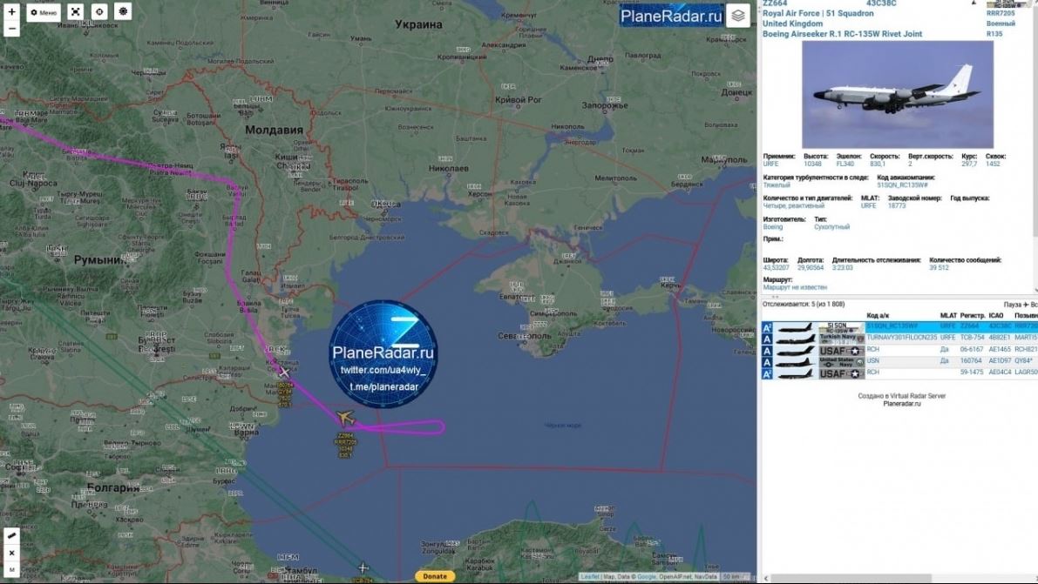Click the United Kingdom country text
The width and height of the screenshot is (1038, 584).
792,23
